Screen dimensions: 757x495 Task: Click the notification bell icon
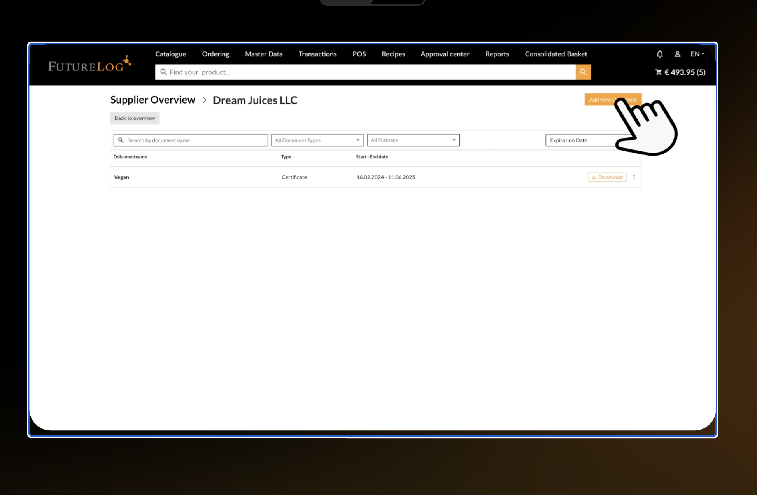click(660, 54)
